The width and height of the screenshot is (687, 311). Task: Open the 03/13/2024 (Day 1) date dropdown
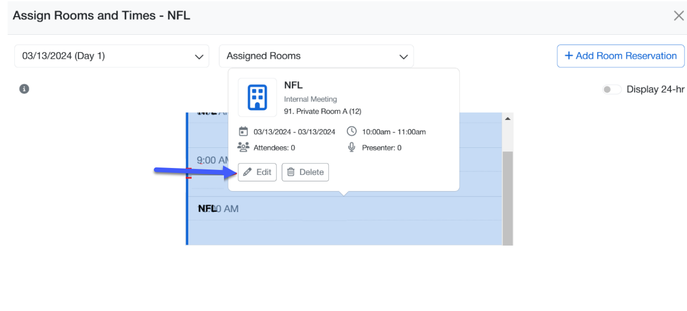112,56
